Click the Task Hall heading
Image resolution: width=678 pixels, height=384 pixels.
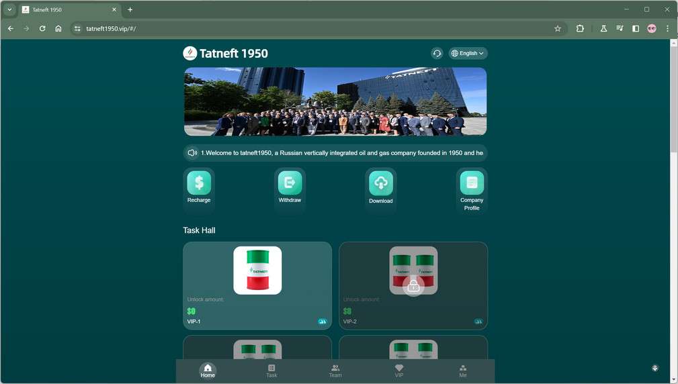199,230
